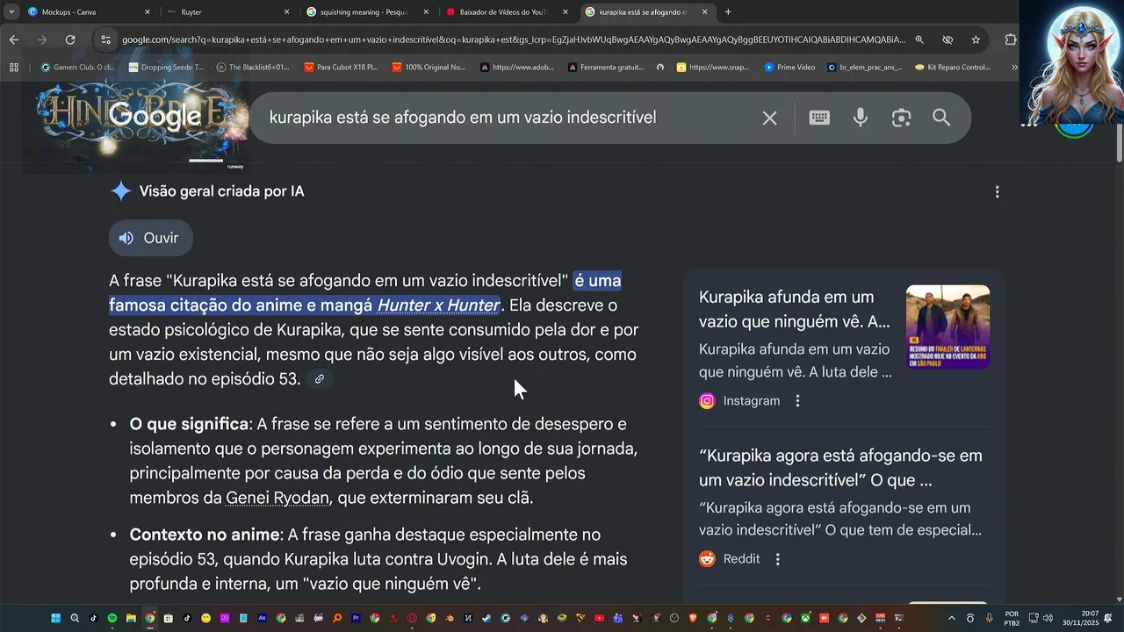The image size is (1124, 632).
Task: Click the Ouvir listen button
Action: point(150,238)
